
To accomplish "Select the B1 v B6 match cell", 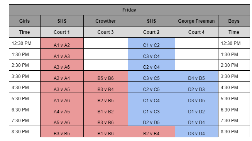I will (106, 131).
